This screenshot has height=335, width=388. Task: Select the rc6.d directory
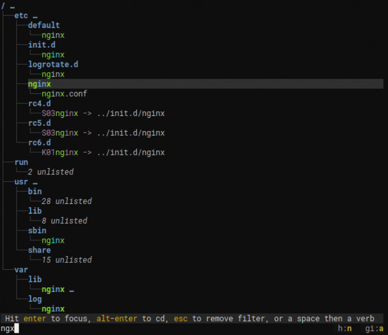click(x=39, y=142)
